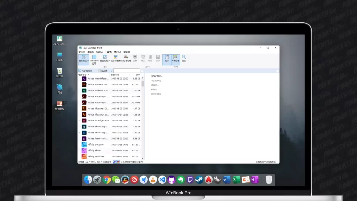The height and width of the screenshot is (201, 357).
Task: Switch to the 已监视程序 module
Action: [x=104, y=58]
